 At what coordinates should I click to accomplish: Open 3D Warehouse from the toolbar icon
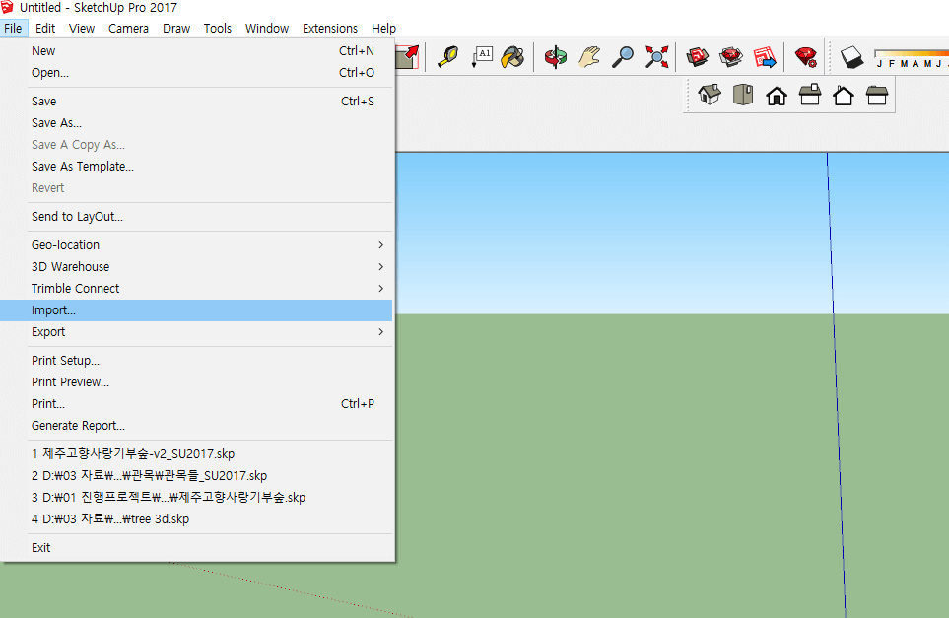coord(698,57)
